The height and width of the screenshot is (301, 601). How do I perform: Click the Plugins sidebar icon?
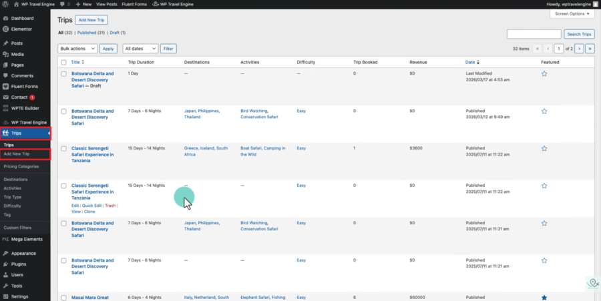(x=5, y=264)
